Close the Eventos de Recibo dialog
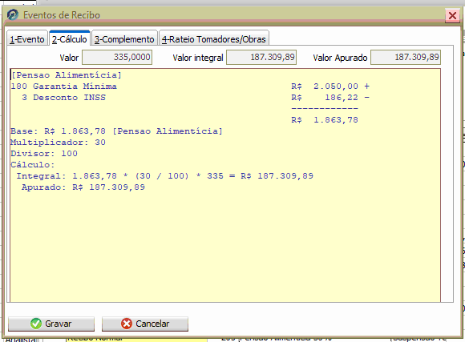Image resolution: width=465 pixels, height=342 pixels. (452, 15)
